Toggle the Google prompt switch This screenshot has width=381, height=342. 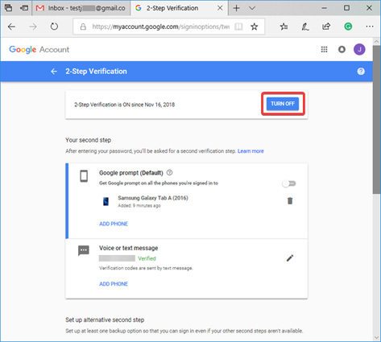coord(289,183)
